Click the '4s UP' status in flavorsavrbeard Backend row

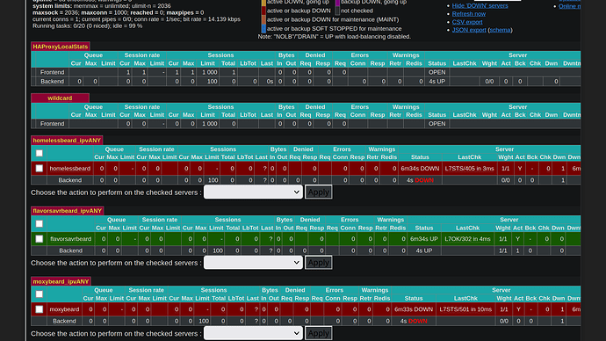click(x=424, y=250)
